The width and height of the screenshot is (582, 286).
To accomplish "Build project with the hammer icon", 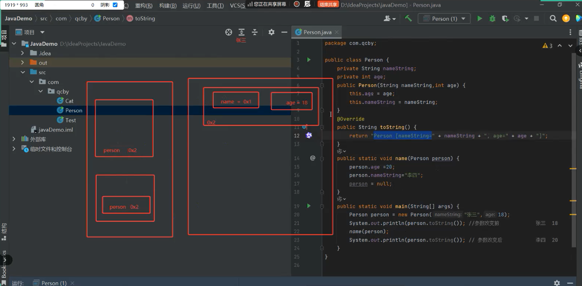I will (x=408, y=18).
